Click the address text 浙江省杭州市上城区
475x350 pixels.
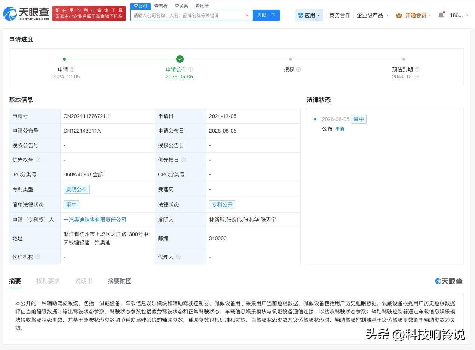[x=87, y=234]
